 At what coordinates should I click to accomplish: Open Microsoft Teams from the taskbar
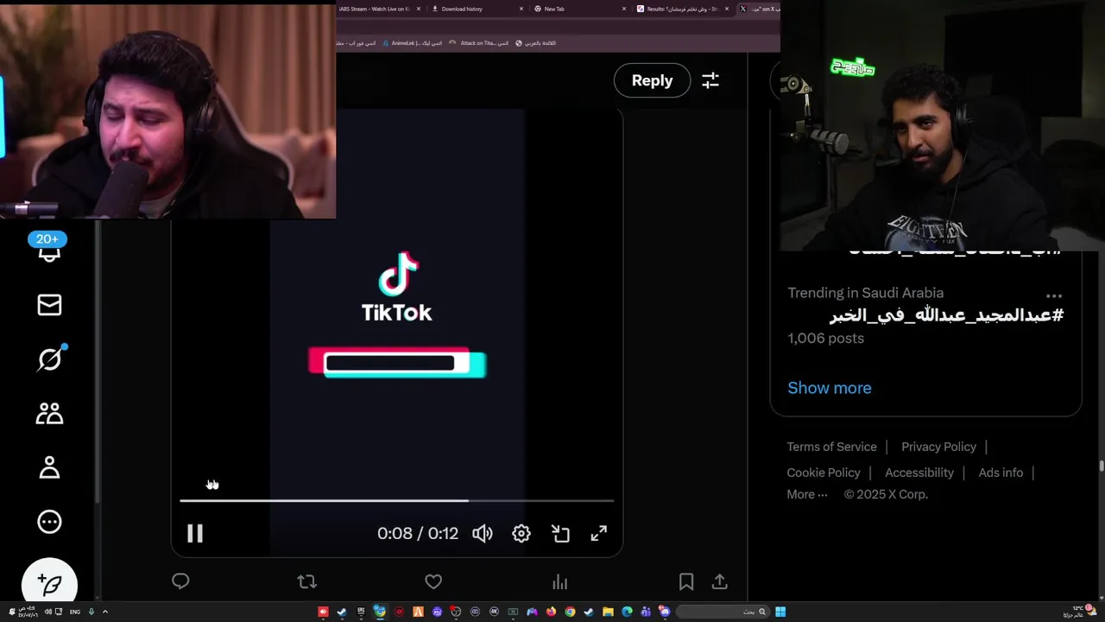[645, 612]
